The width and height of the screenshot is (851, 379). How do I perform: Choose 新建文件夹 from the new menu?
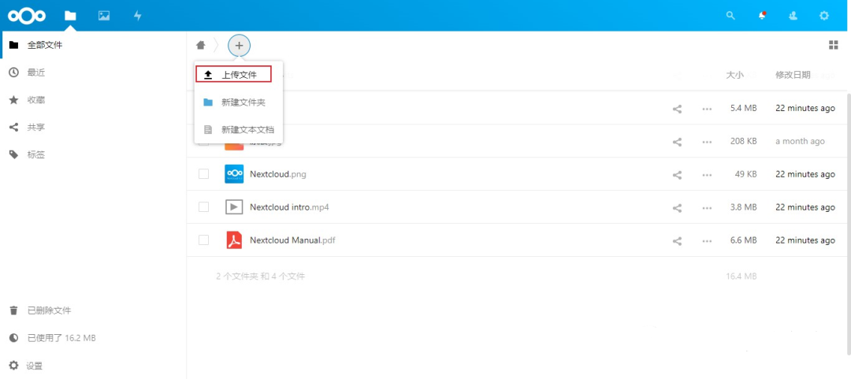coord(238,102)
